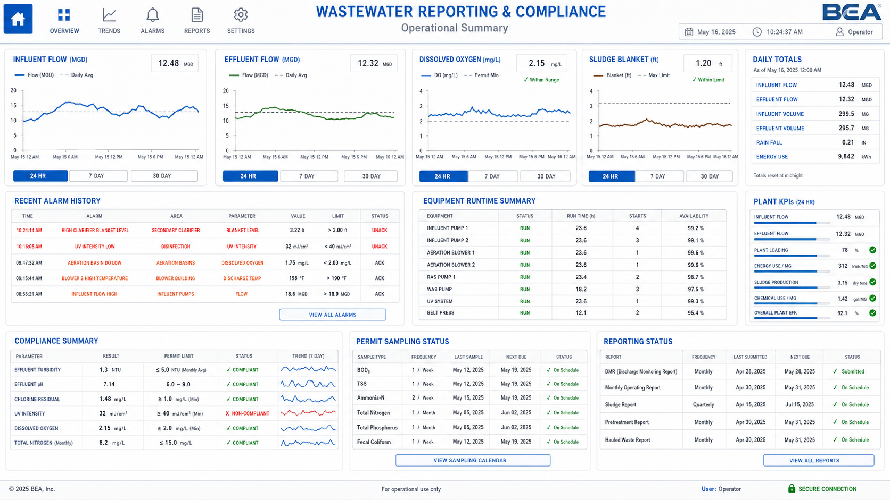The image size is (890, 500).
Task: Select the Aeration Basin DO Low alarm
Action: tap(205, 262)
